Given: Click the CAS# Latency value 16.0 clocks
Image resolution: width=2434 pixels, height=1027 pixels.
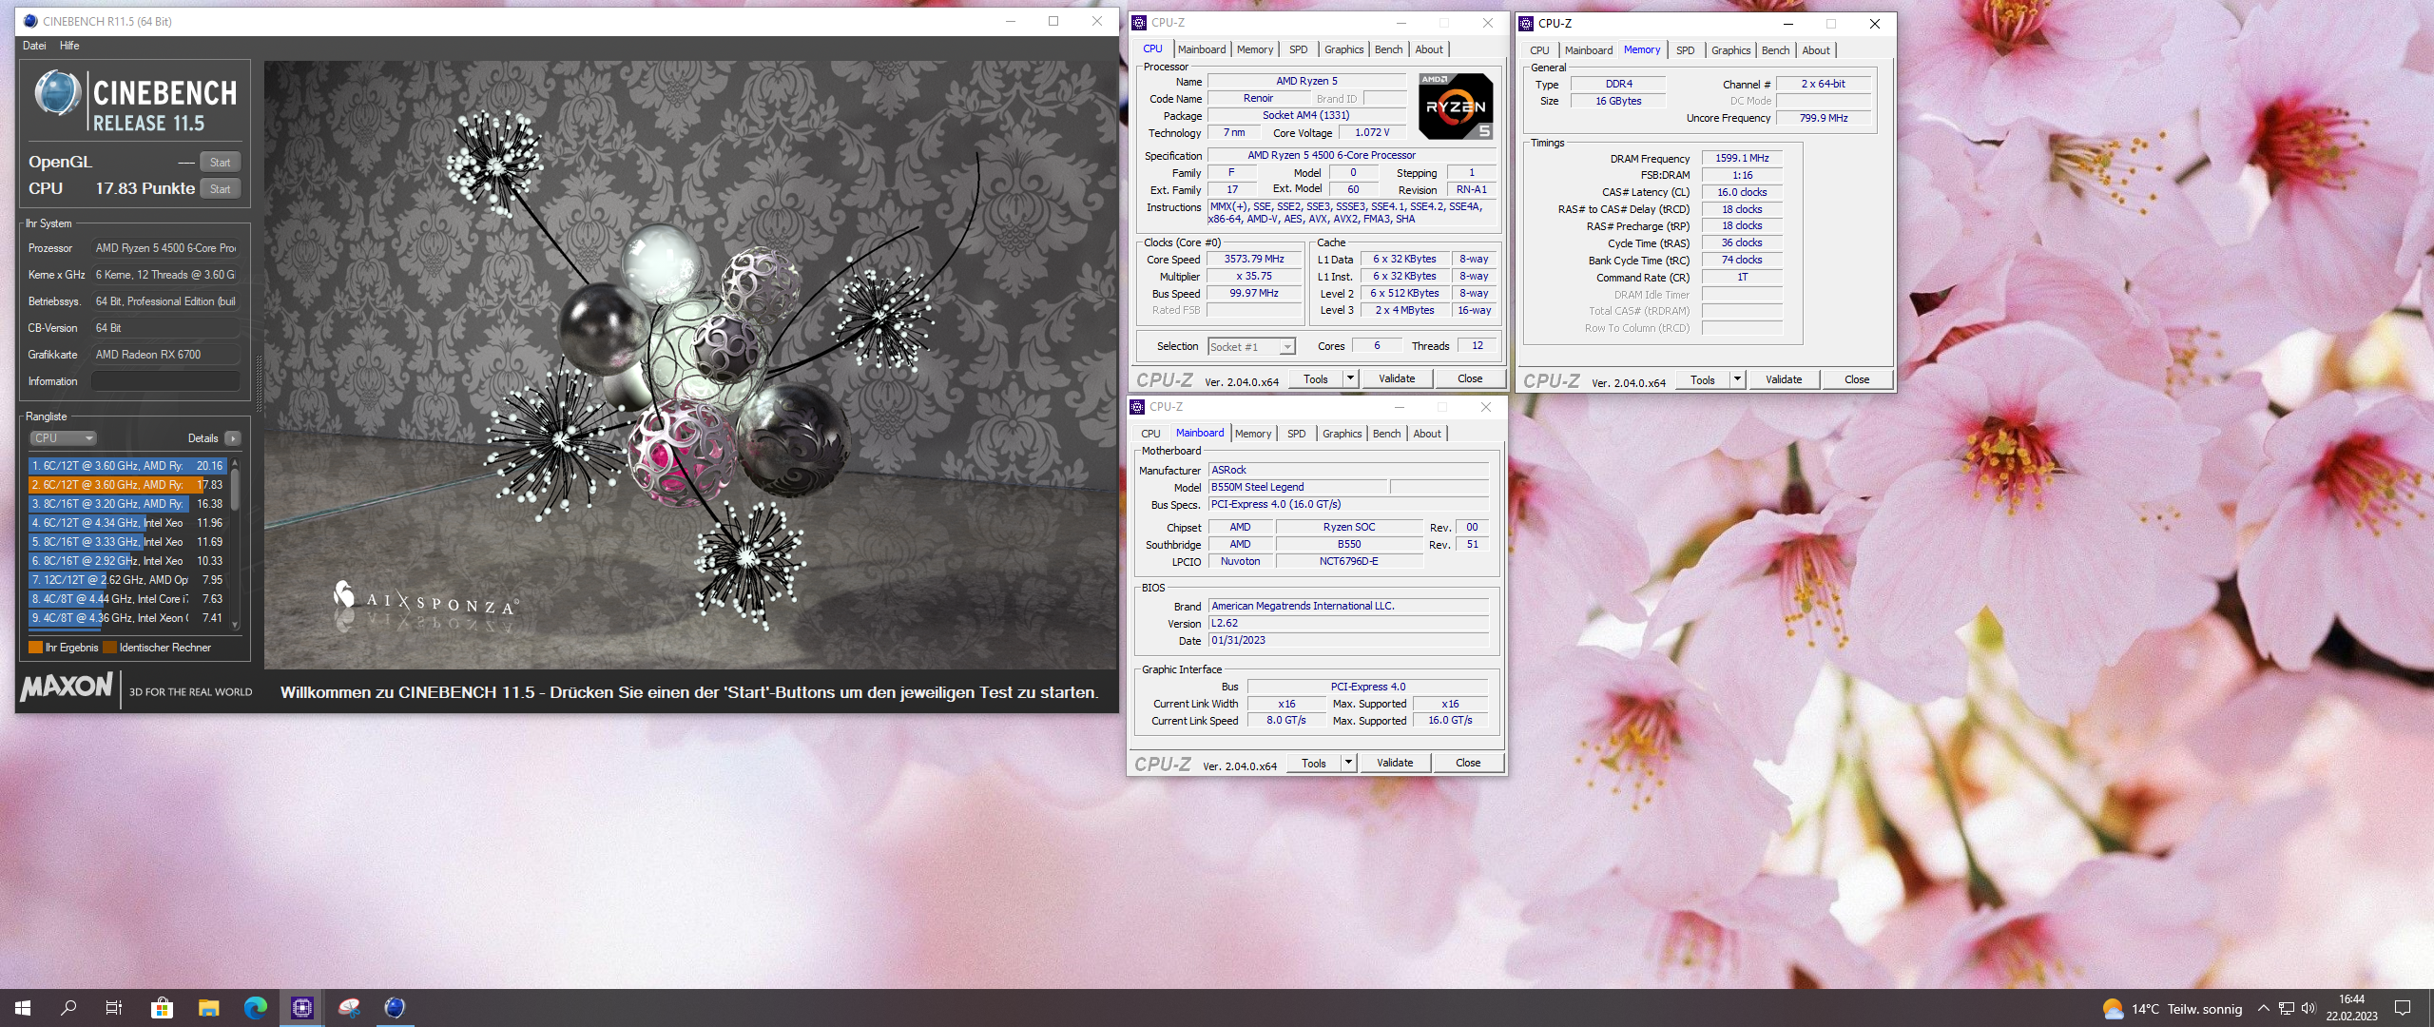Looking at the screenshot, I should click(1742, 192).
